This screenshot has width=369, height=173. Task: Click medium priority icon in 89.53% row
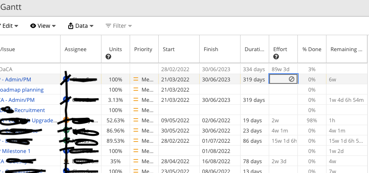pos(135,141)
